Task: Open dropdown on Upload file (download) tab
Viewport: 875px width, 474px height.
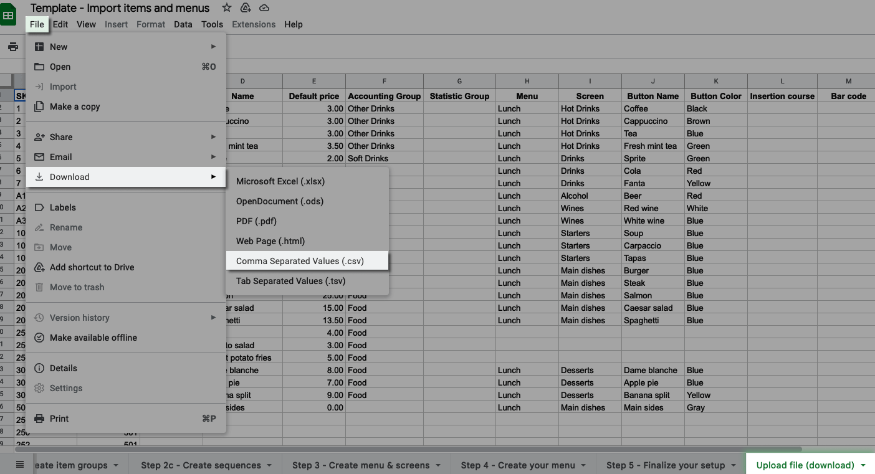Action: coord(863,465)
